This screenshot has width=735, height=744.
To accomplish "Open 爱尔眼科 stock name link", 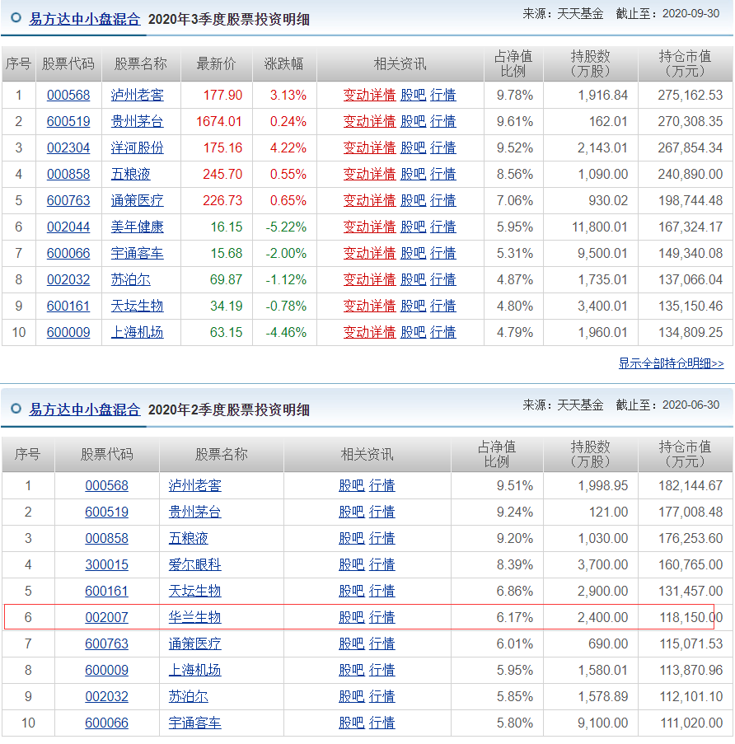I will click(x=195, y=564).
